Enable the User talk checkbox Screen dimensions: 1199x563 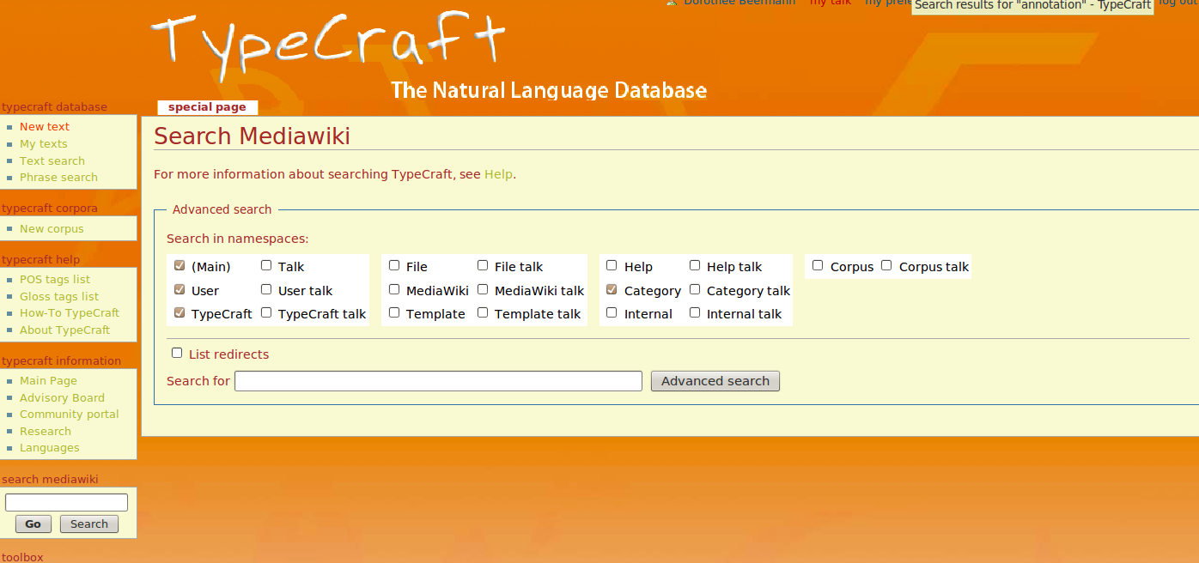266,290
